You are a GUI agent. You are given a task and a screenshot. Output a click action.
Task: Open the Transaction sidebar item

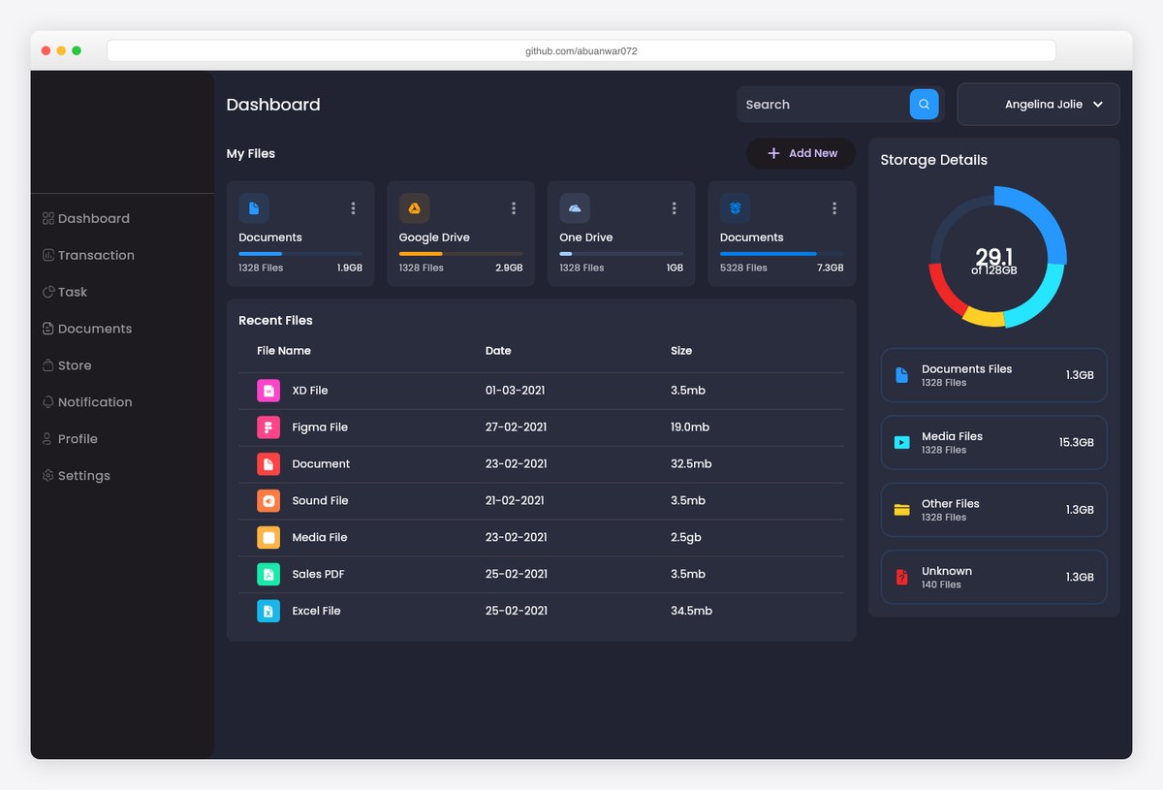click(x=96, y=256)
